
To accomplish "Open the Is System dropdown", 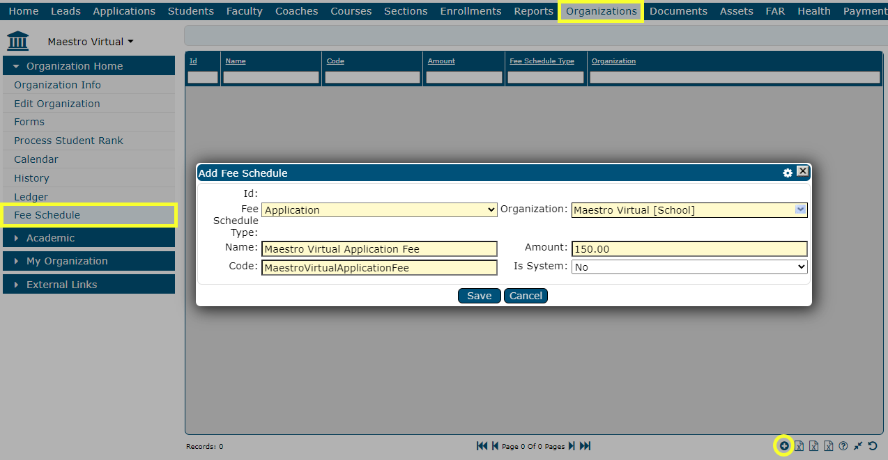I will [x=689, y=267].
